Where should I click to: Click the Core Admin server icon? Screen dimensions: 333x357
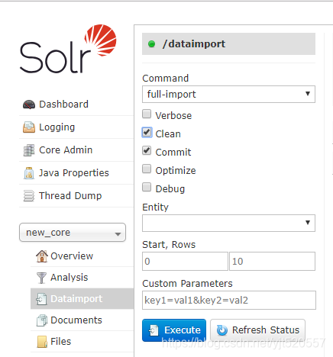[x=29, y=150]
